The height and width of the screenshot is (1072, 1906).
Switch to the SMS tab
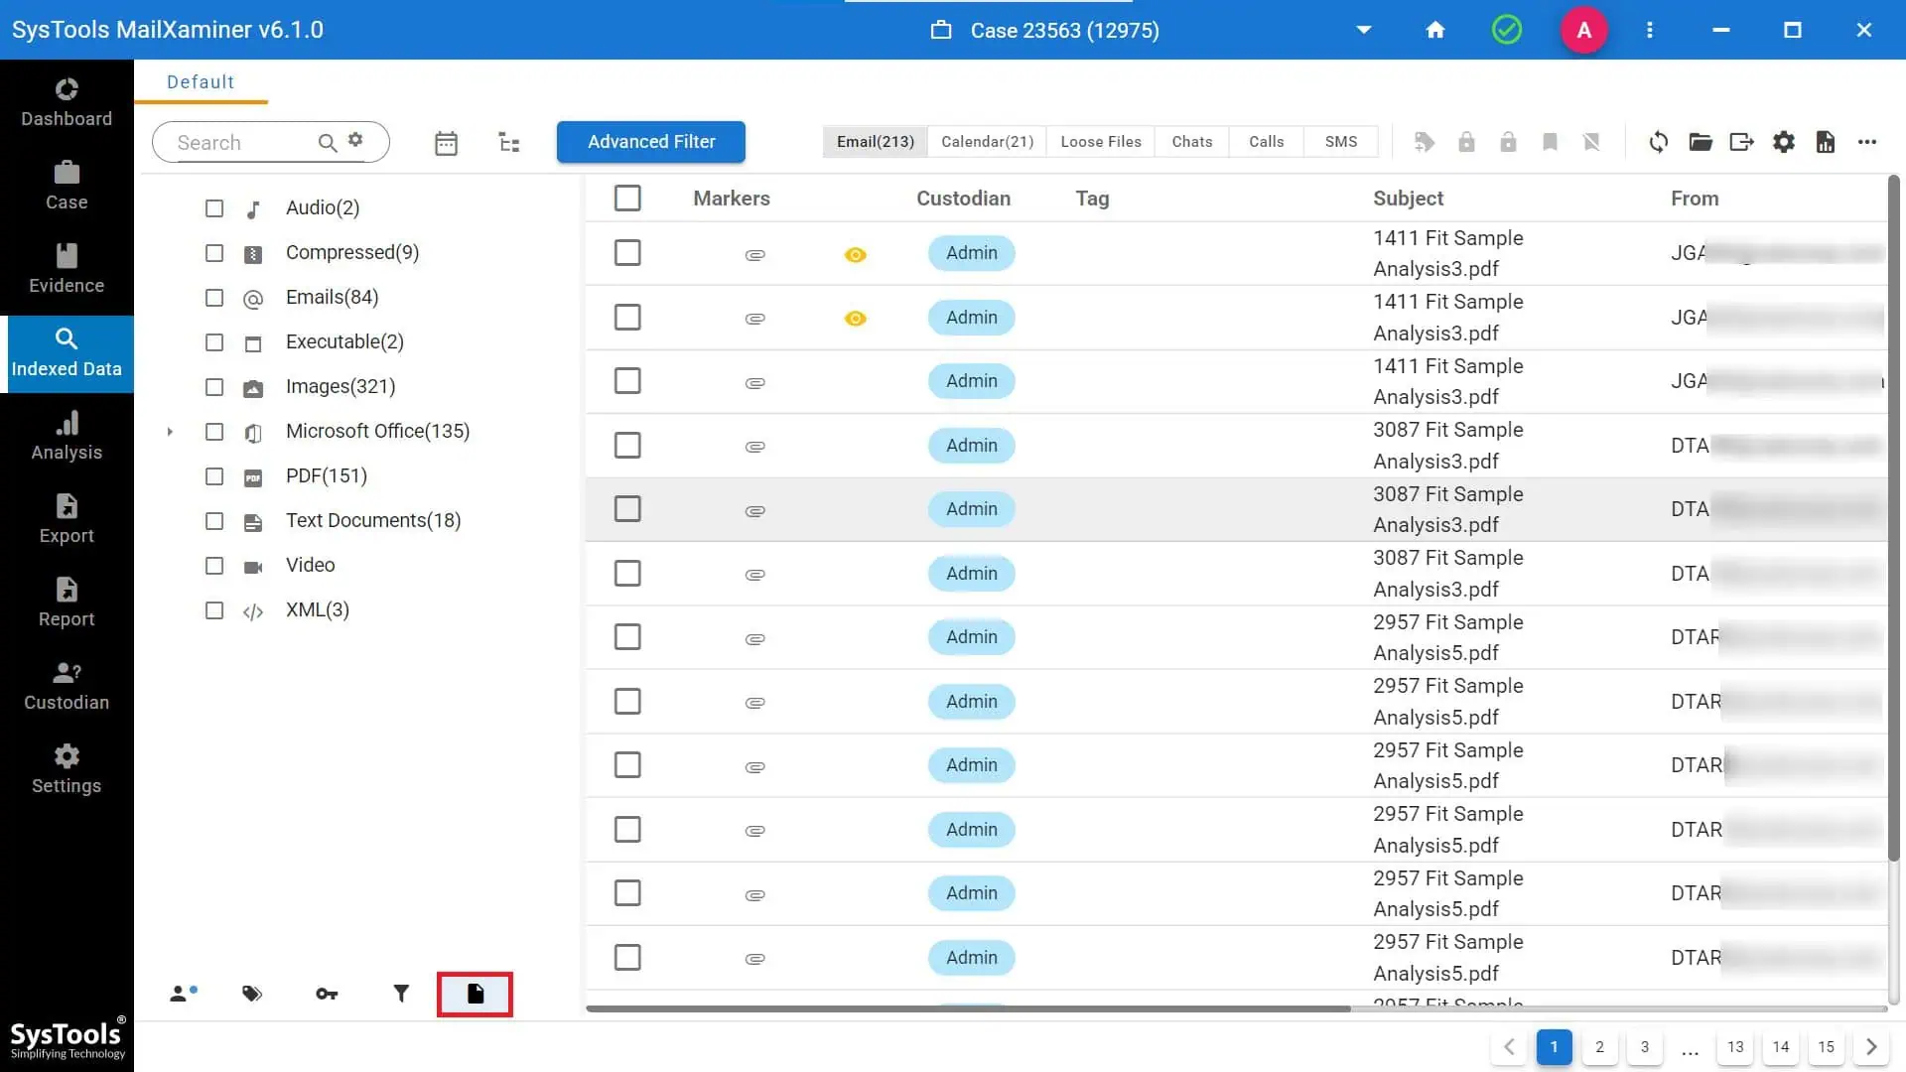(x=1341, y=142)
